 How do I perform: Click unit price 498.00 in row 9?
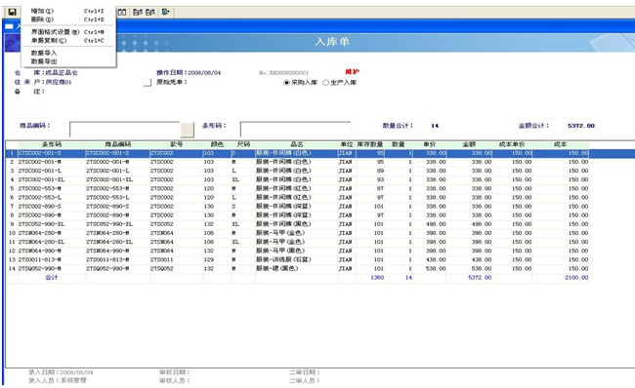pyautogui.click(x=436, y=224)
